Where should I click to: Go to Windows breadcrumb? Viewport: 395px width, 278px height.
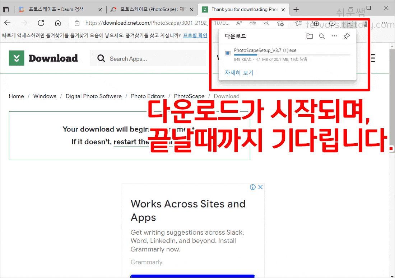(45, 96)
